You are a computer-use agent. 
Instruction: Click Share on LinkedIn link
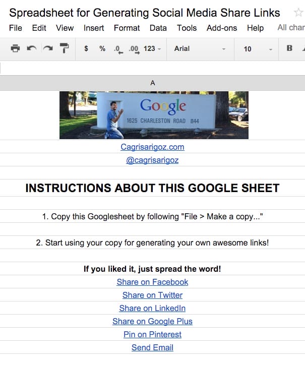pyautogui.click(x=152, y=308)
